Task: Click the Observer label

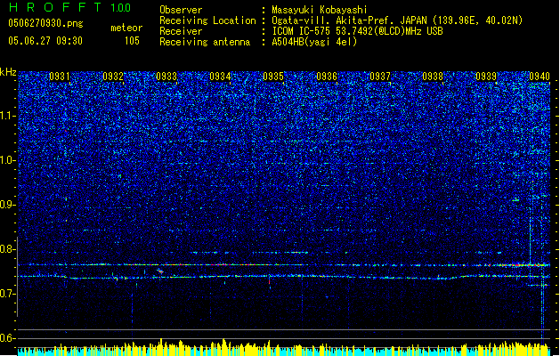Action: pyautogui.click(x=181, y=10)
